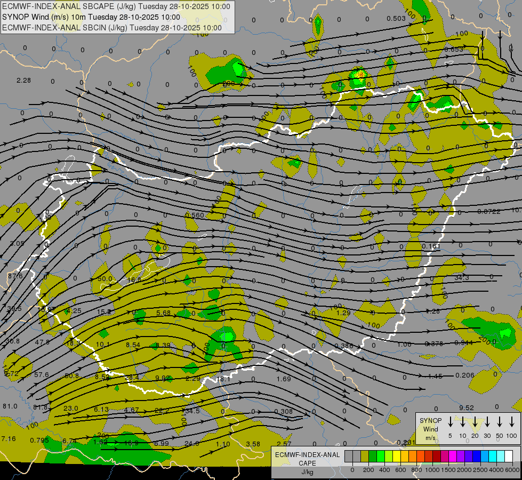Screen dimensions: 522x480
Task: Click the ECMWF-INDEX-ANAL SBCIN title line
Action: click(x=112, y=28)
